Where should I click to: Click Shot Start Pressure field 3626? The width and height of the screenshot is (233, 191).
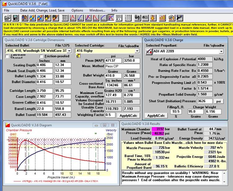205,101
